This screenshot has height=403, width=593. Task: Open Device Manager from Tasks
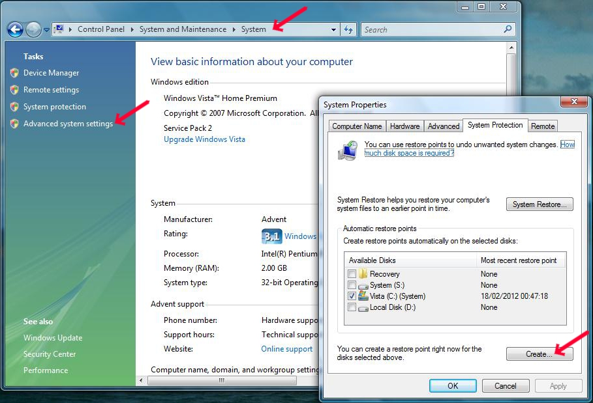pyautogui.click(x=51, y=73)
